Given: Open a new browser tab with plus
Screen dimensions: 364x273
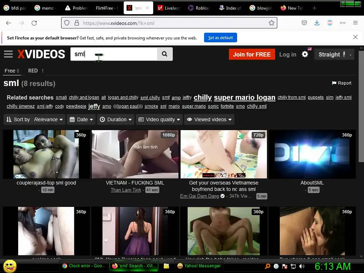Looking at the screenshot, I should point(314,8).
